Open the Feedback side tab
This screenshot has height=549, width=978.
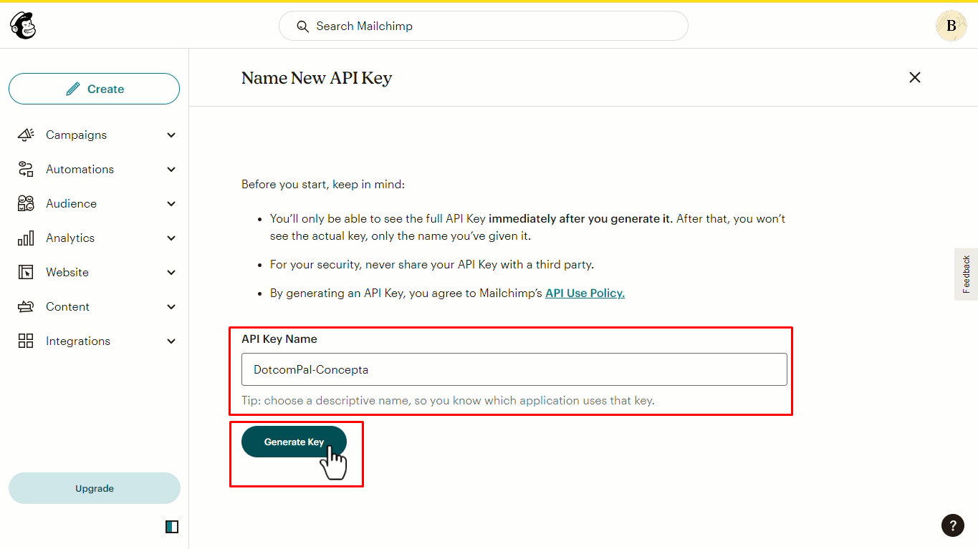click(x=967, y=274)
